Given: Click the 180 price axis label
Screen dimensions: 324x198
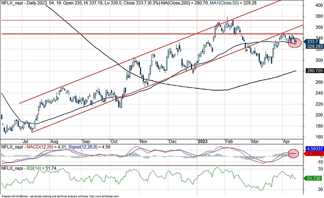Looking at the screenshot, I should (319, 126).
